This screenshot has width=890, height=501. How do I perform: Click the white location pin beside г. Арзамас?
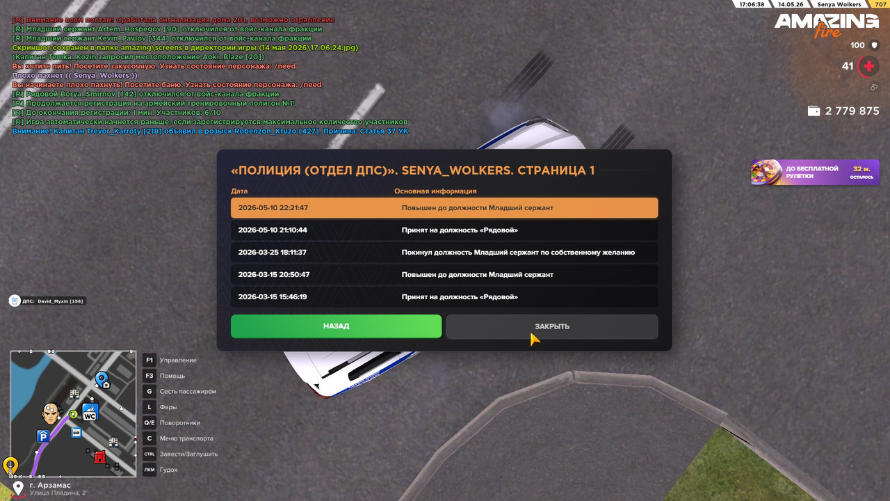pyautogui.click(x=18, y=488)
